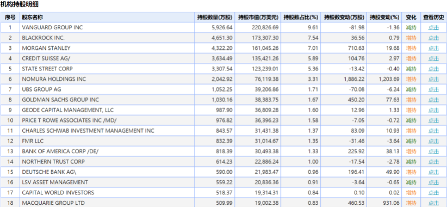Click 点击 link for GOLDMAN SACHS GROUP
This screenshot has height=208, width=447.
[433, 100]
